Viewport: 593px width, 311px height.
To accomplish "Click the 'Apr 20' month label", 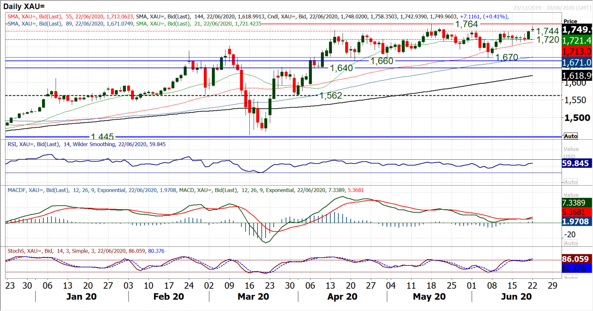I will tap(342, 297).
